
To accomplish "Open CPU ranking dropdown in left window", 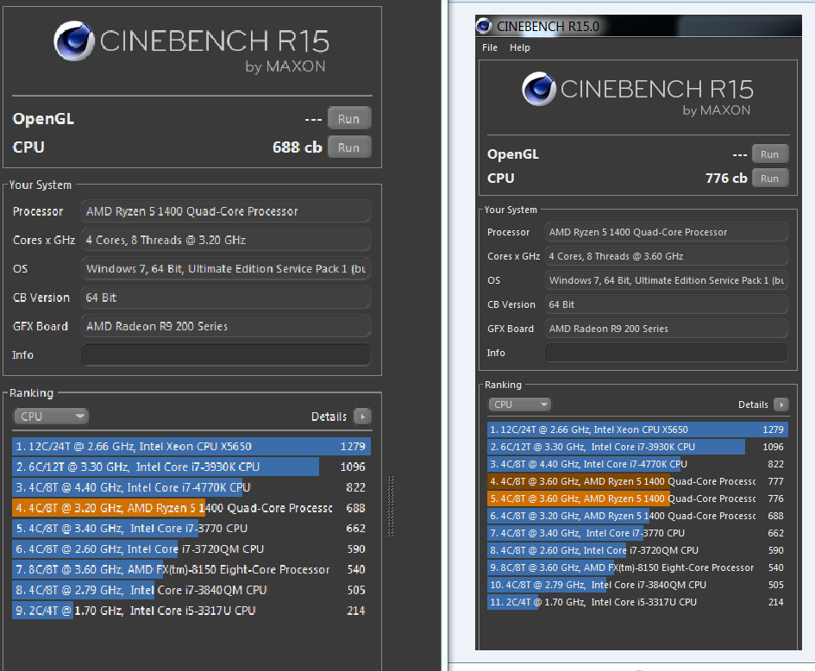I will [51, 417].
